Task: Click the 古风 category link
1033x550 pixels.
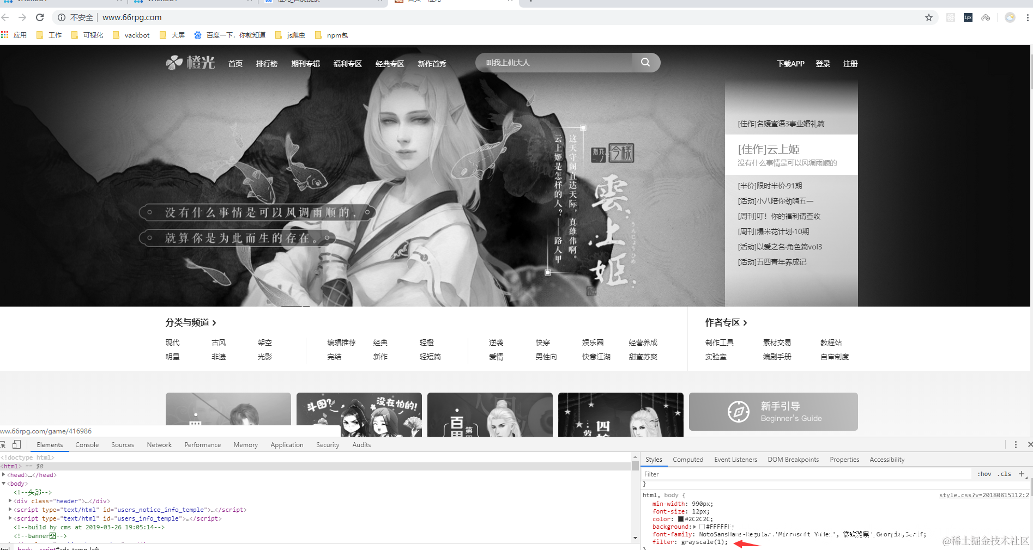Action: click(x=219, y=343)
